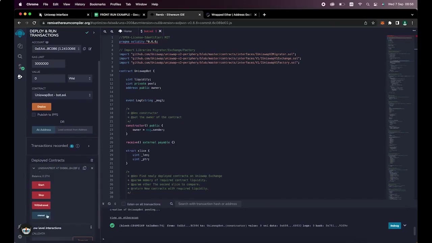Select the bot.sol editor tab
Image resolution: width=432 pixels, height=243 pixels.
click(x=148, y=31)
